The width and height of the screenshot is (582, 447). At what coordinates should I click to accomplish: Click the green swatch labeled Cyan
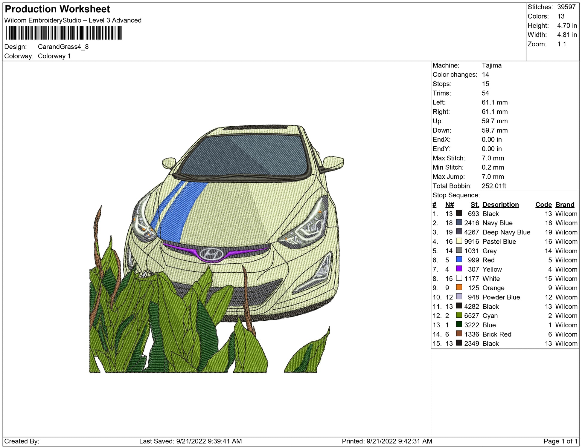pyautogui.click(x=459, y=315)
